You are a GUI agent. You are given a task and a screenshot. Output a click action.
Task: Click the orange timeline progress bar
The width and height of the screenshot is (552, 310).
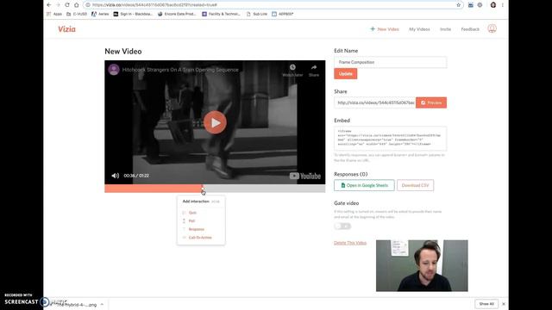(x=154, y=189)
